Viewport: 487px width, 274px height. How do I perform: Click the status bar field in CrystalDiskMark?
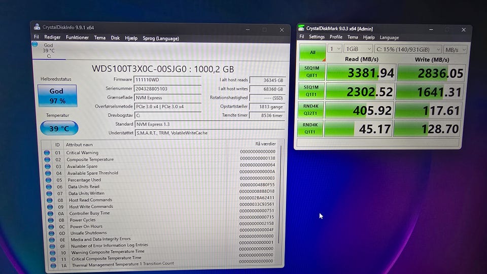click(x=377, y=143)
